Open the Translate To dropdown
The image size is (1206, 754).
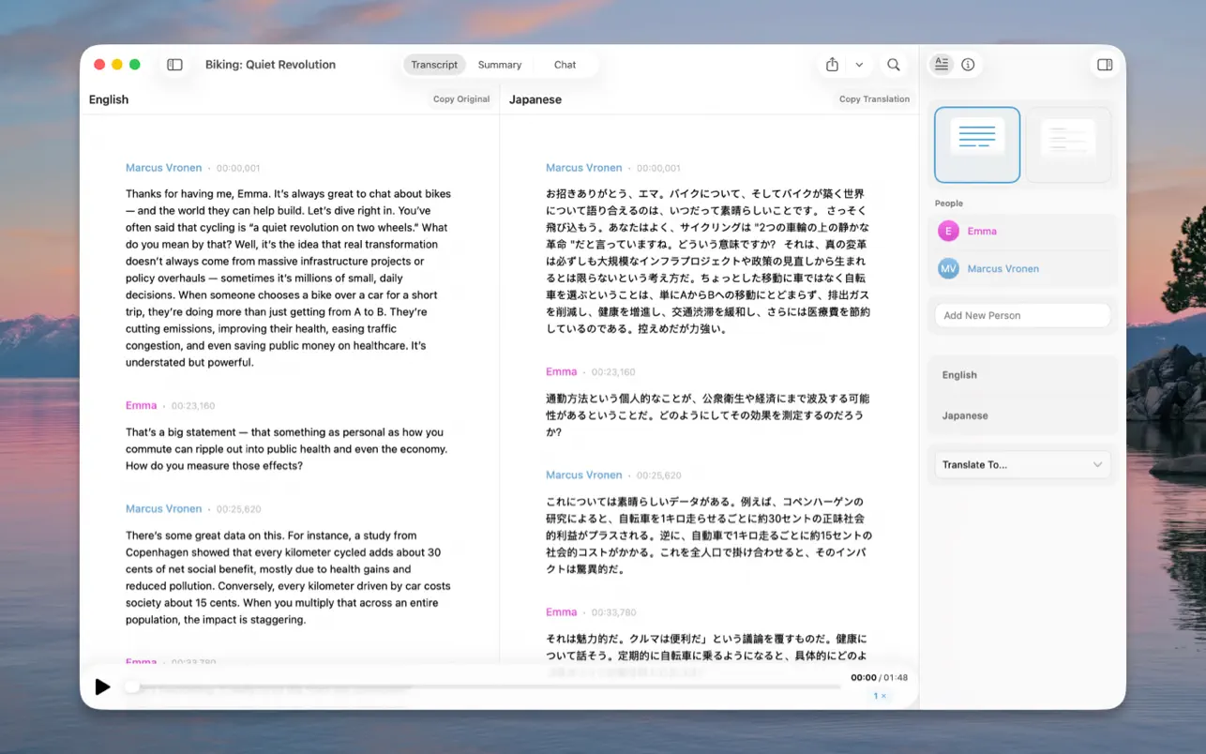pyautogui.click(x=1022, y=464)
